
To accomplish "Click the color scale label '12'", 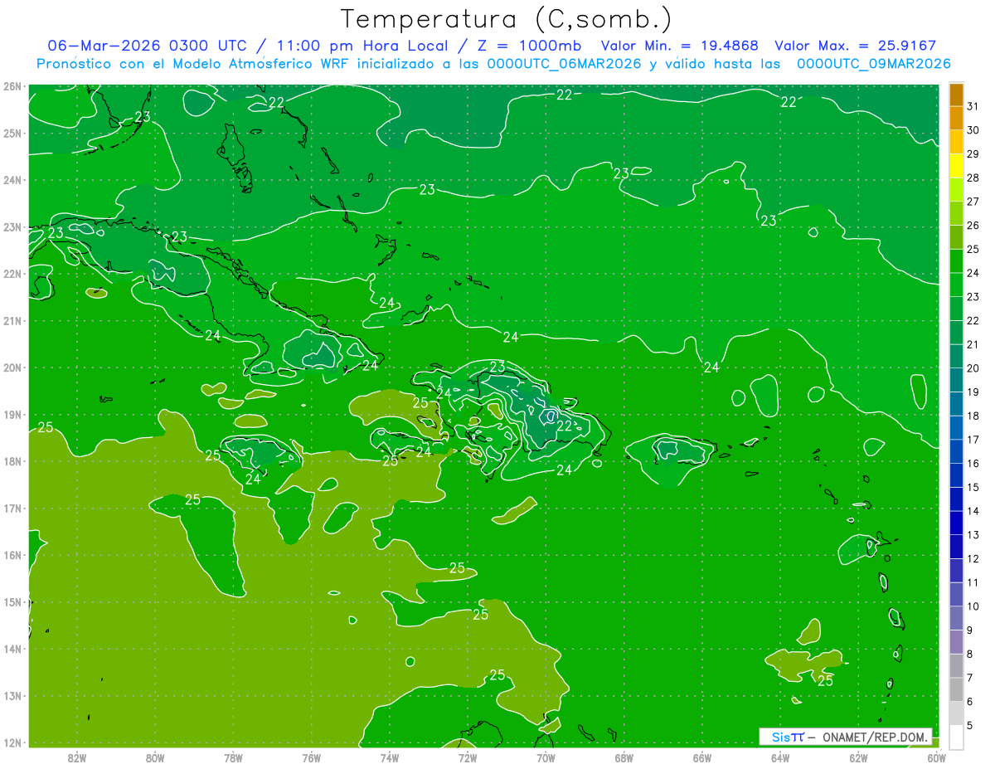I will 973,558.
